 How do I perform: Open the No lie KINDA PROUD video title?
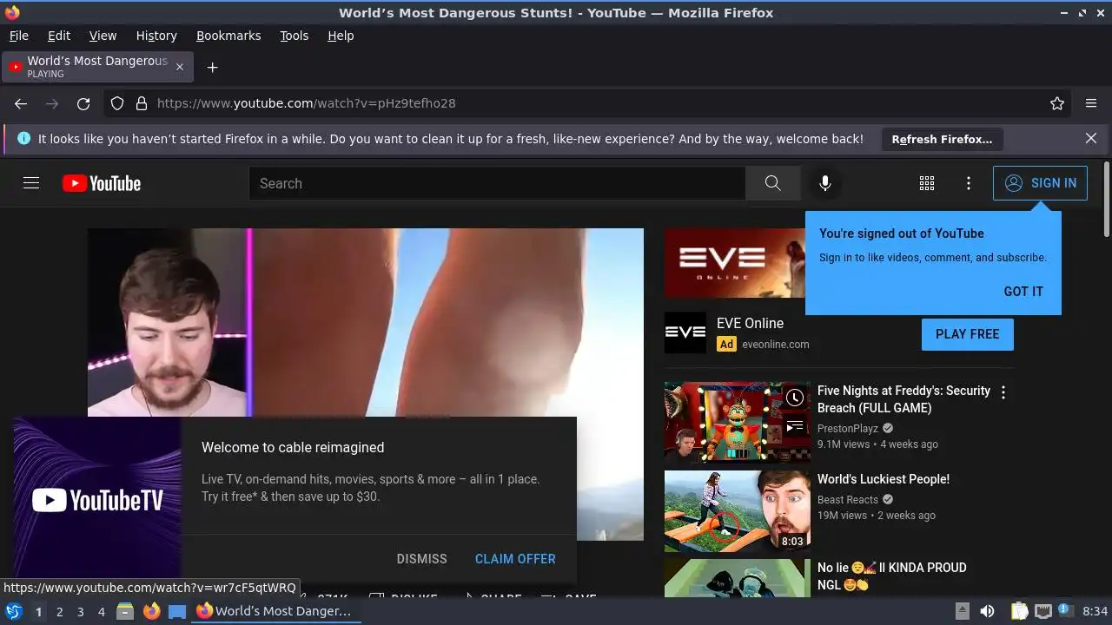tap(891, 576)
